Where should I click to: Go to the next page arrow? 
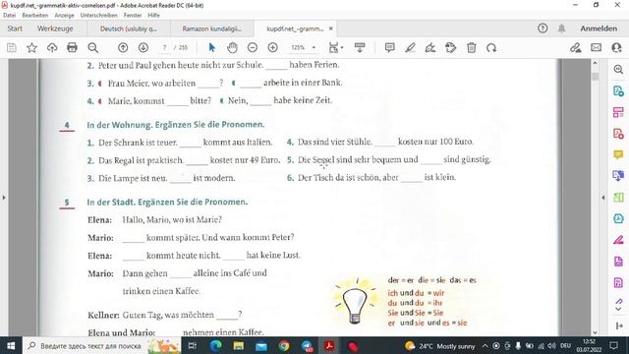143,48
